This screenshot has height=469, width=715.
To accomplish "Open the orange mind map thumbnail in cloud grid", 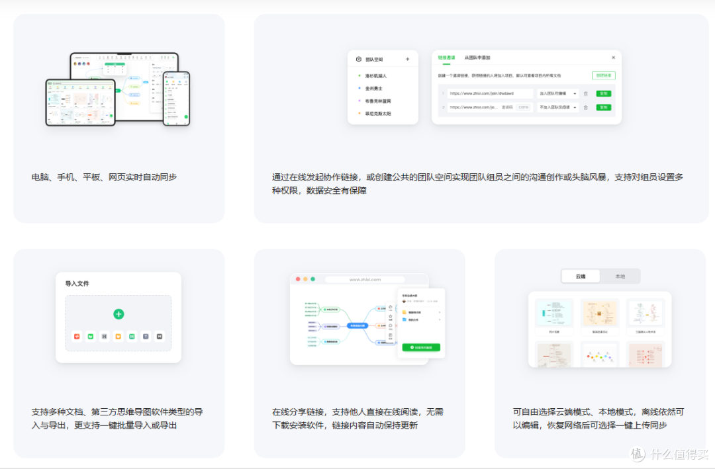I will pos(600,313).
